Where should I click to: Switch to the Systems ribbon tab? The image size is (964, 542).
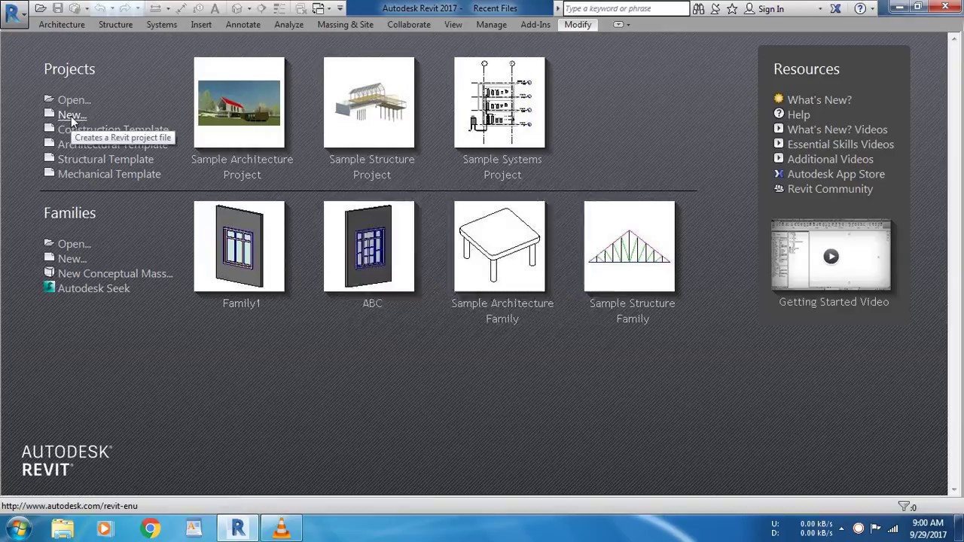(x=162, y=24)
